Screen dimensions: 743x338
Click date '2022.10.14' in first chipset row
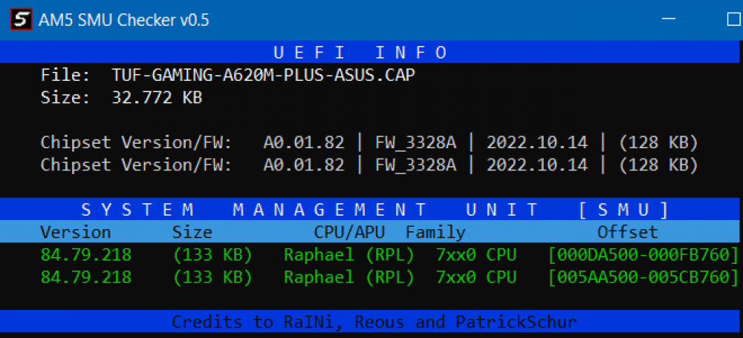[x=537, y=142]
